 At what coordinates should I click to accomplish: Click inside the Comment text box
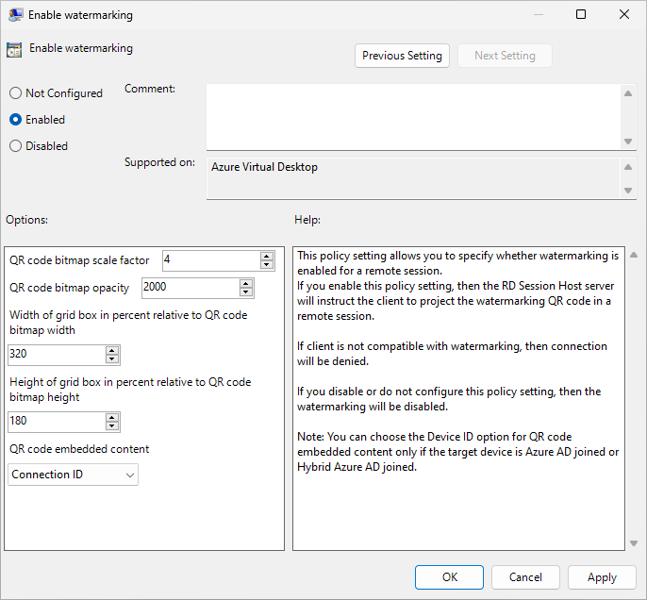pyautogui.click(x=414, y=117)
